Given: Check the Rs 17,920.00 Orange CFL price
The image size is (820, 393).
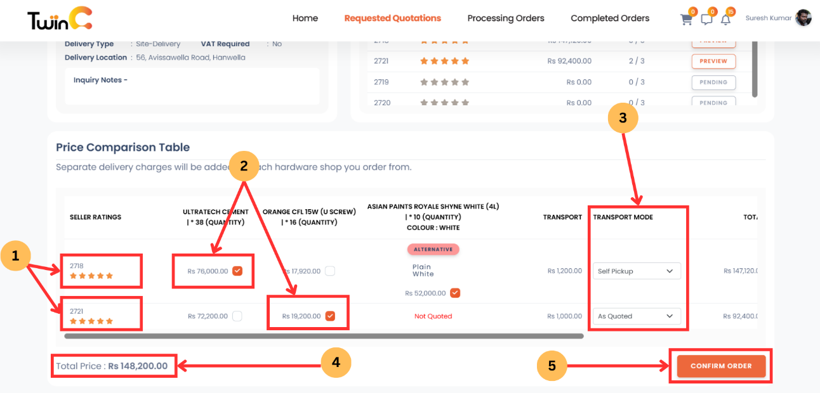Looking at the screenshot, I should pyautogui.click(x=329, y=270).
